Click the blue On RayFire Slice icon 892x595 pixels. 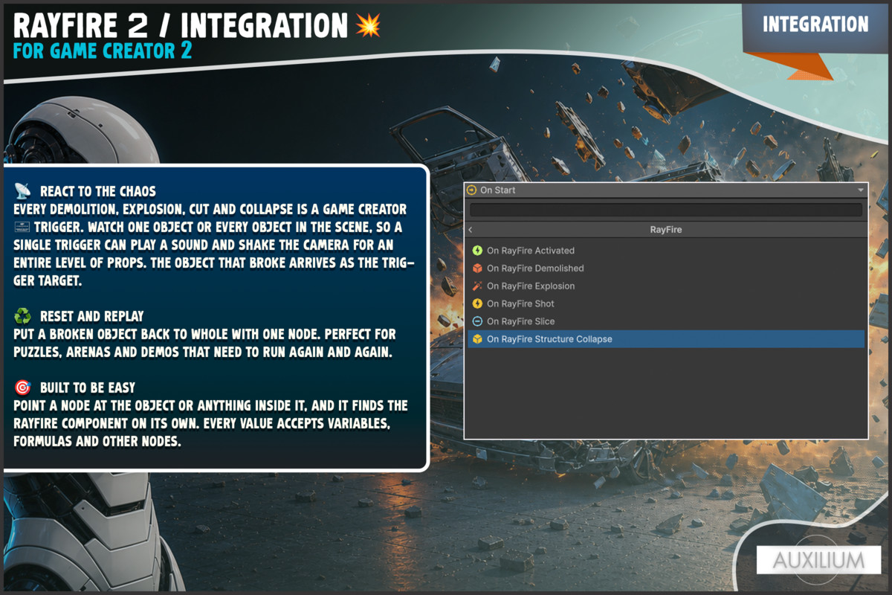coord(477,321)
